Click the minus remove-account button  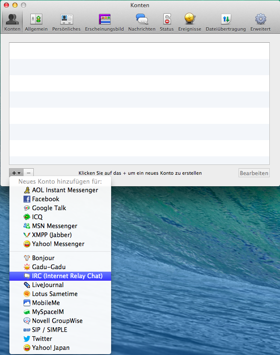29,173
